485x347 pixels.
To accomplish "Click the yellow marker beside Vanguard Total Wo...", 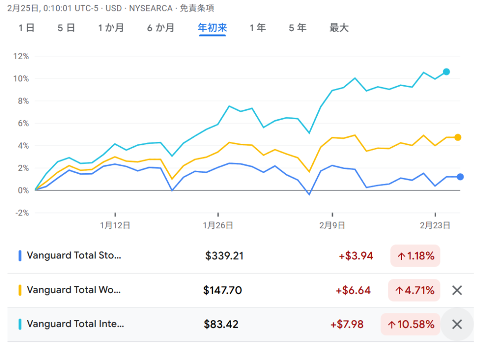I will click(x=20, y=290).
